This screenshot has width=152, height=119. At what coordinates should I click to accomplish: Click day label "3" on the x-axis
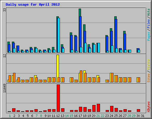pos(19,116)
